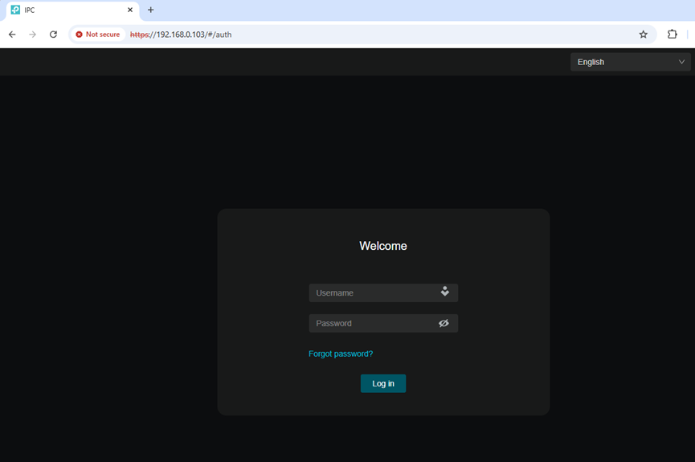Click the Username input field

click(383, 292)
